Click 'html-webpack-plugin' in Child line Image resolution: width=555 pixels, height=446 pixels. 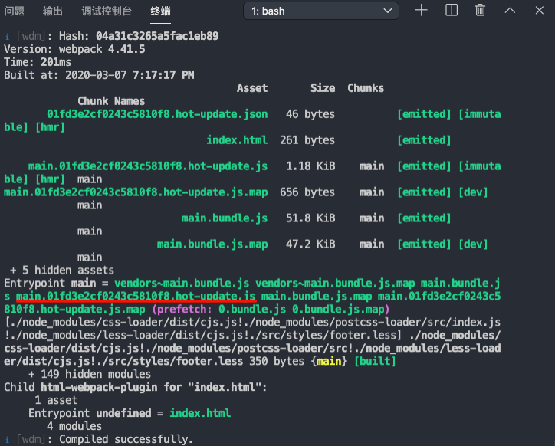99,387
